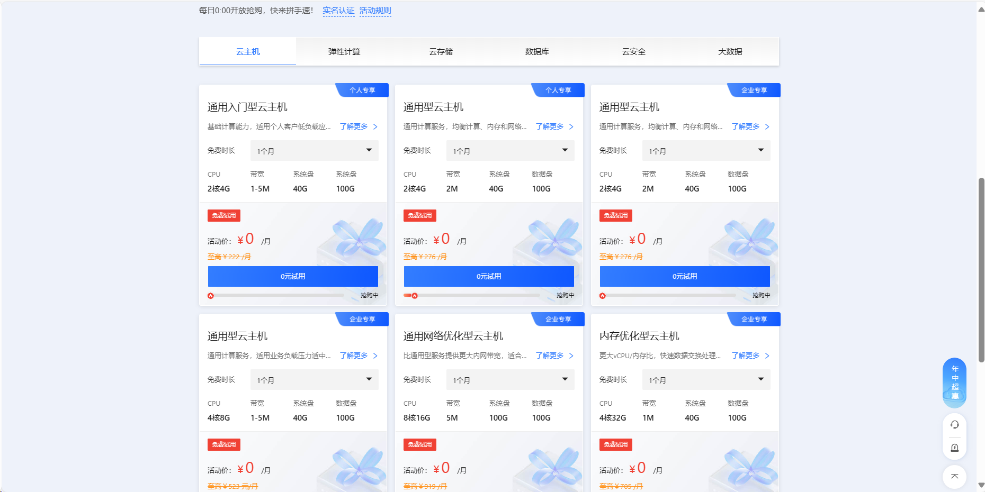Viewport: 985px width, 492px height.
Task: Click 0元试用 on 企业专享 2核4G 通用型云主机
Action: coord(685,276)
